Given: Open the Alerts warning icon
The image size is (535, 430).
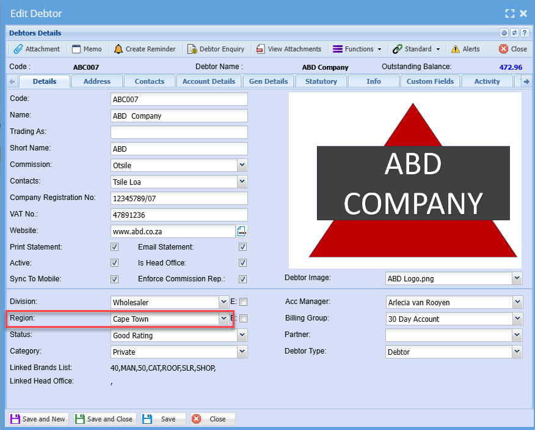Looking at the screenshot, I should [456, 49].
